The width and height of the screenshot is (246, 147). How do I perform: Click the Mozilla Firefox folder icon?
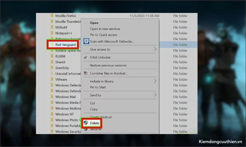tap(52, 16)
